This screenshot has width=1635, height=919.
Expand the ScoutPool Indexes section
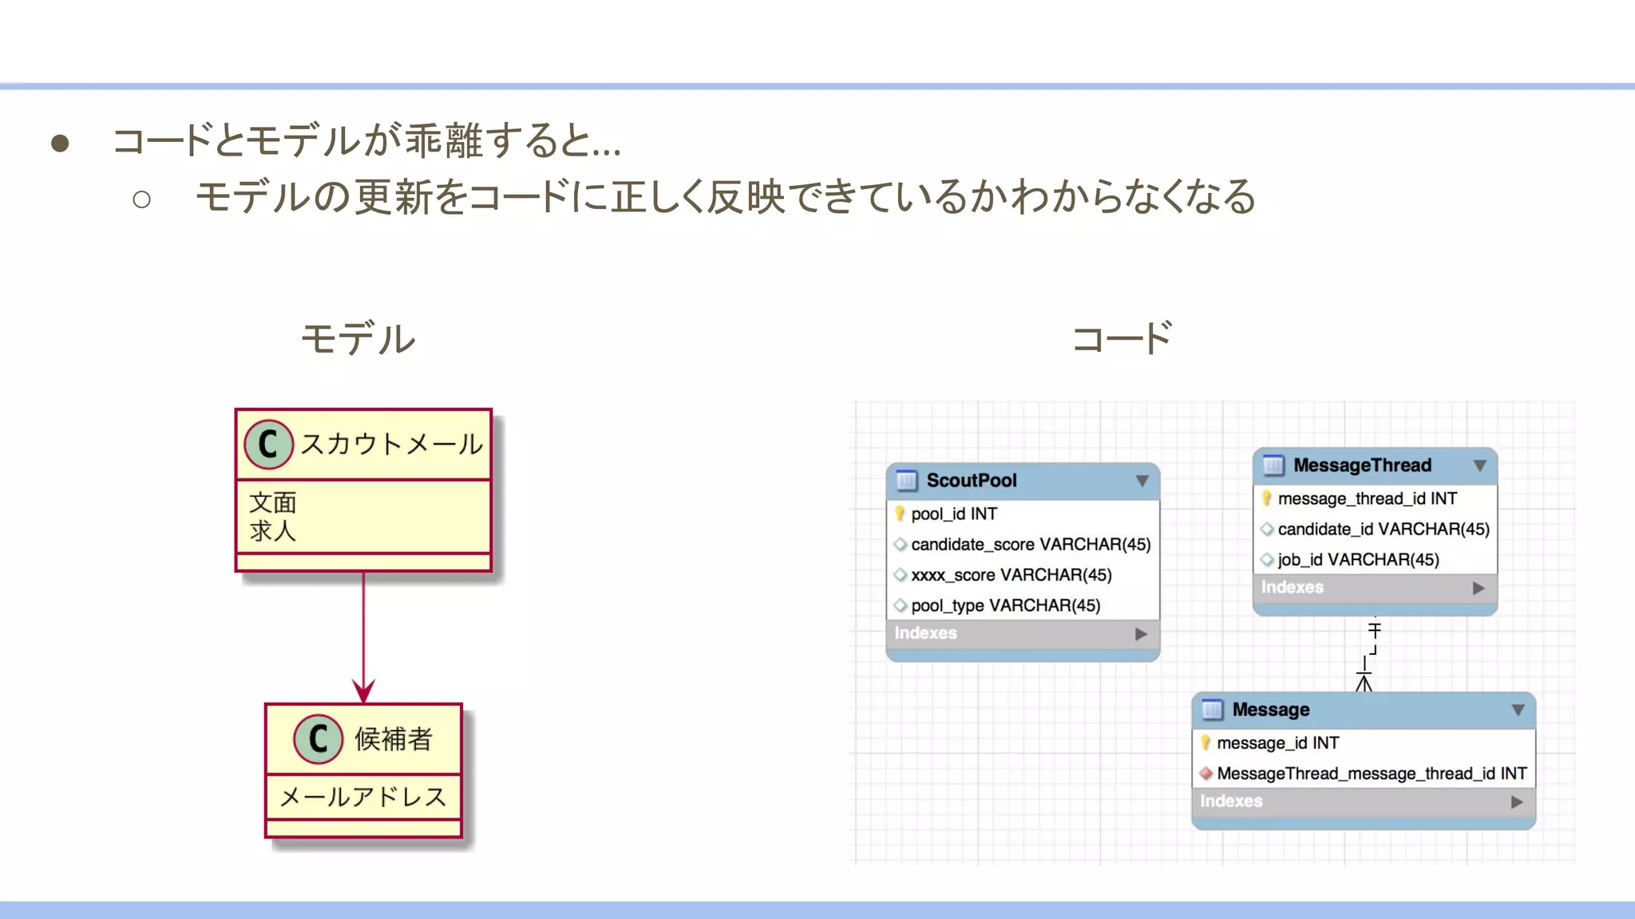(x=1142, y=634)
